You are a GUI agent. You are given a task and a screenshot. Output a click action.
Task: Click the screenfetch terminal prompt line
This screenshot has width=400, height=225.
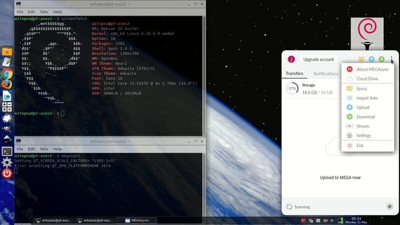tap(39, 113)
